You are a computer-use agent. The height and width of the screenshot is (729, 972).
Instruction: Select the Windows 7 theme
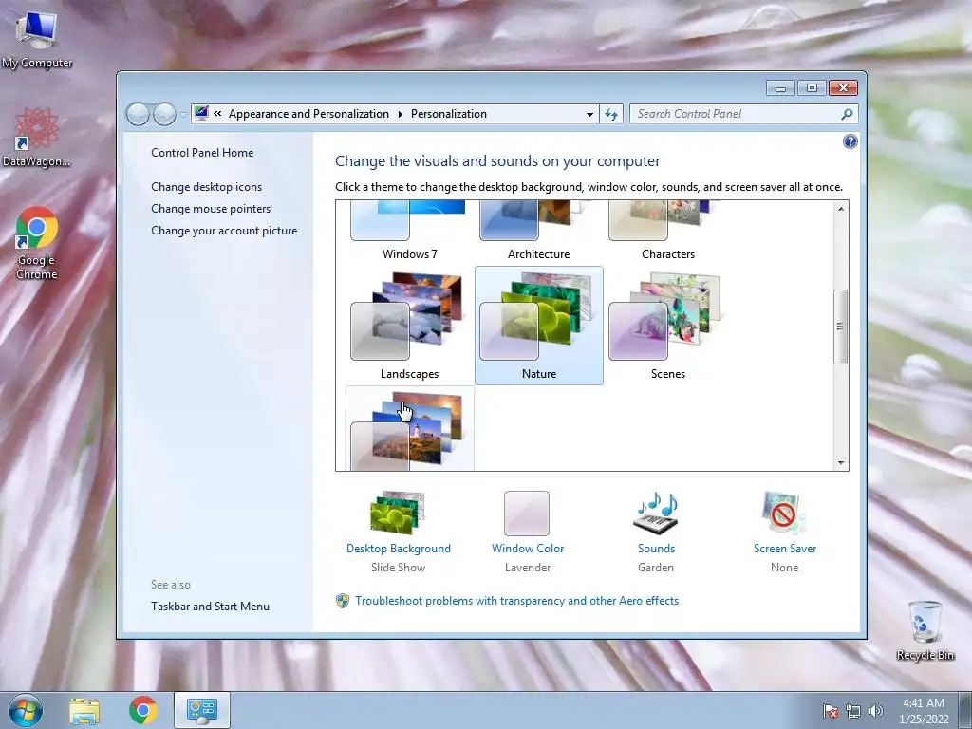coord(409,233)
